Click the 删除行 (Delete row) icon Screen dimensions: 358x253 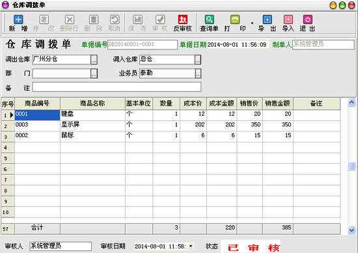(70, 20)
